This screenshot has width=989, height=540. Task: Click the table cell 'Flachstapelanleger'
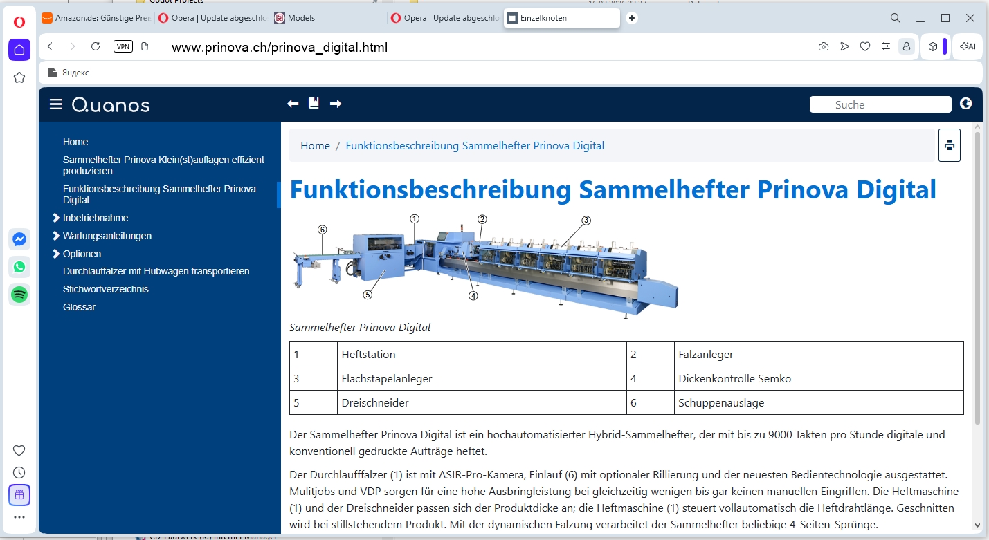(x=482, y=378)
